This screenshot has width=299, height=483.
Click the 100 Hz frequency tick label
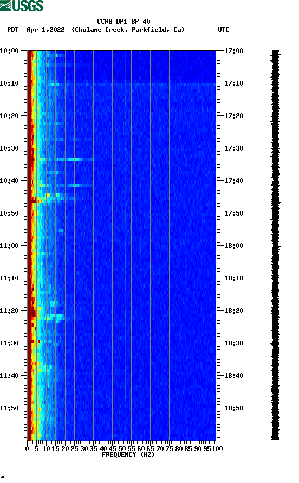point(217,449)
